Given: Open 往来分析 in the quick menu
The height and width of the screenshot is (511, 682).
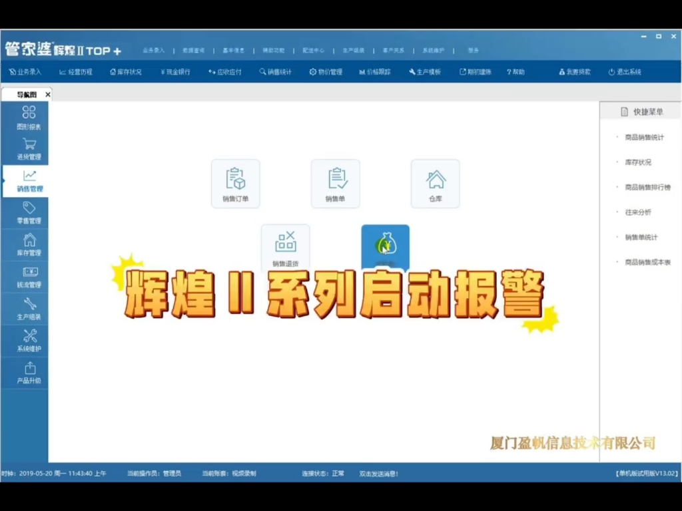Looking at the screenshot, I should pyautogui.click(x=638, y=212).
